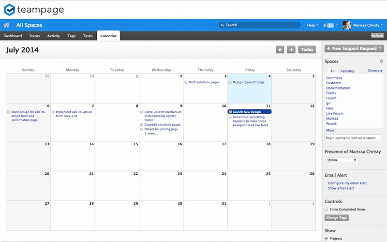Screen dimensions: 387x242
Task: Open Customer space
Action: 333,83
